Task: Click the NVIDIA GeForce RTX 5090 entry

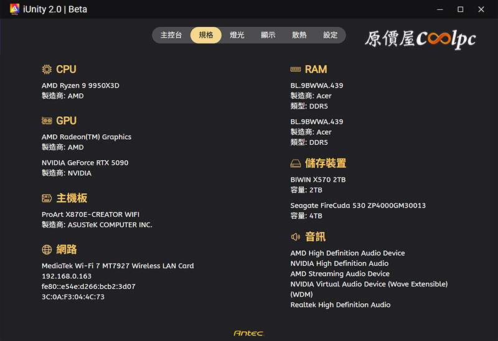Action: 85,163
